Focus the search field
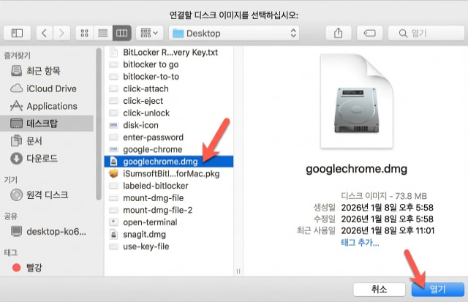Screen dimensions: 468x302 426,33
